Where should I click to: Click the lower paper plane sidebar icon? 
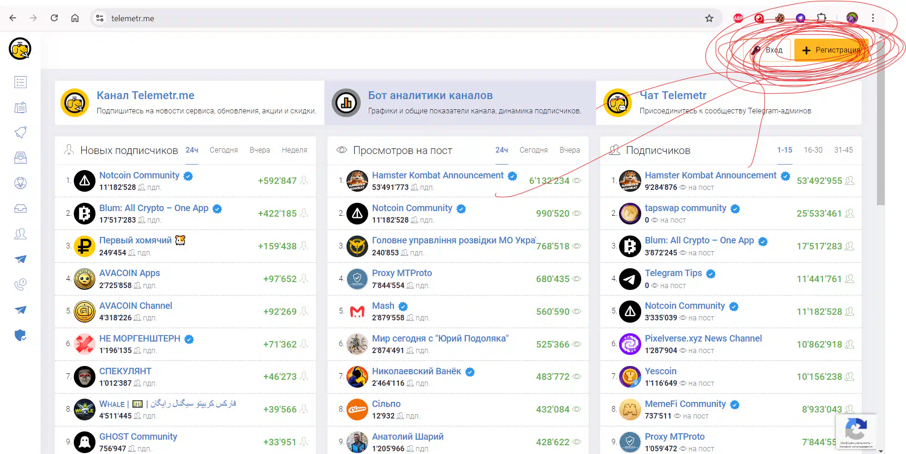(x=20, y=310)
